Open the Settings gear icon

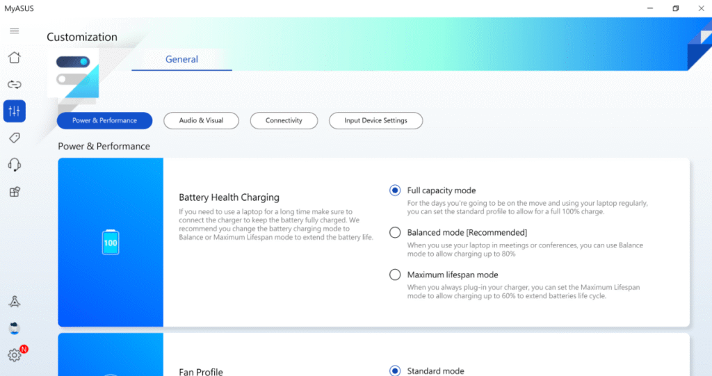15,355
